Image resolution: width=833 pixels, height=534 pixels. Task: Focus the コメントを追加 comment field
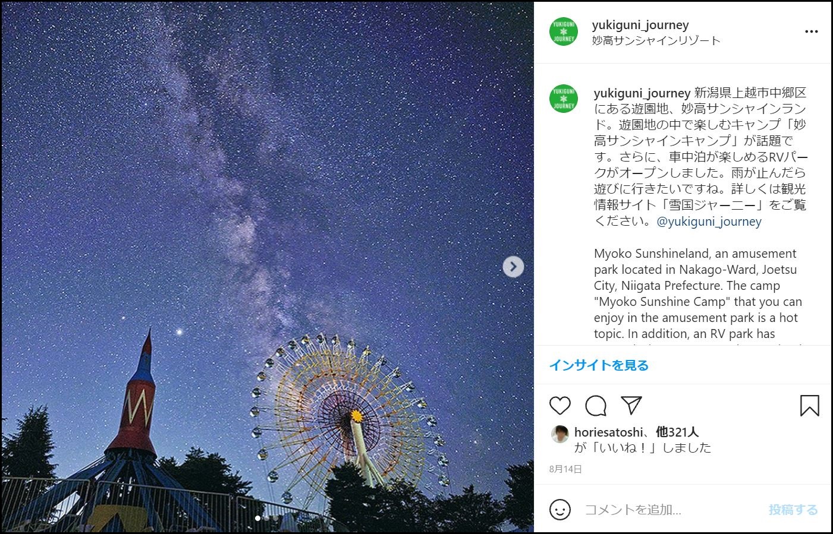(672, 510)
